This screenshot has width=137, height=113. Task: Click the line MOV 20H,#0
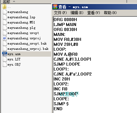tap(66, 44)
